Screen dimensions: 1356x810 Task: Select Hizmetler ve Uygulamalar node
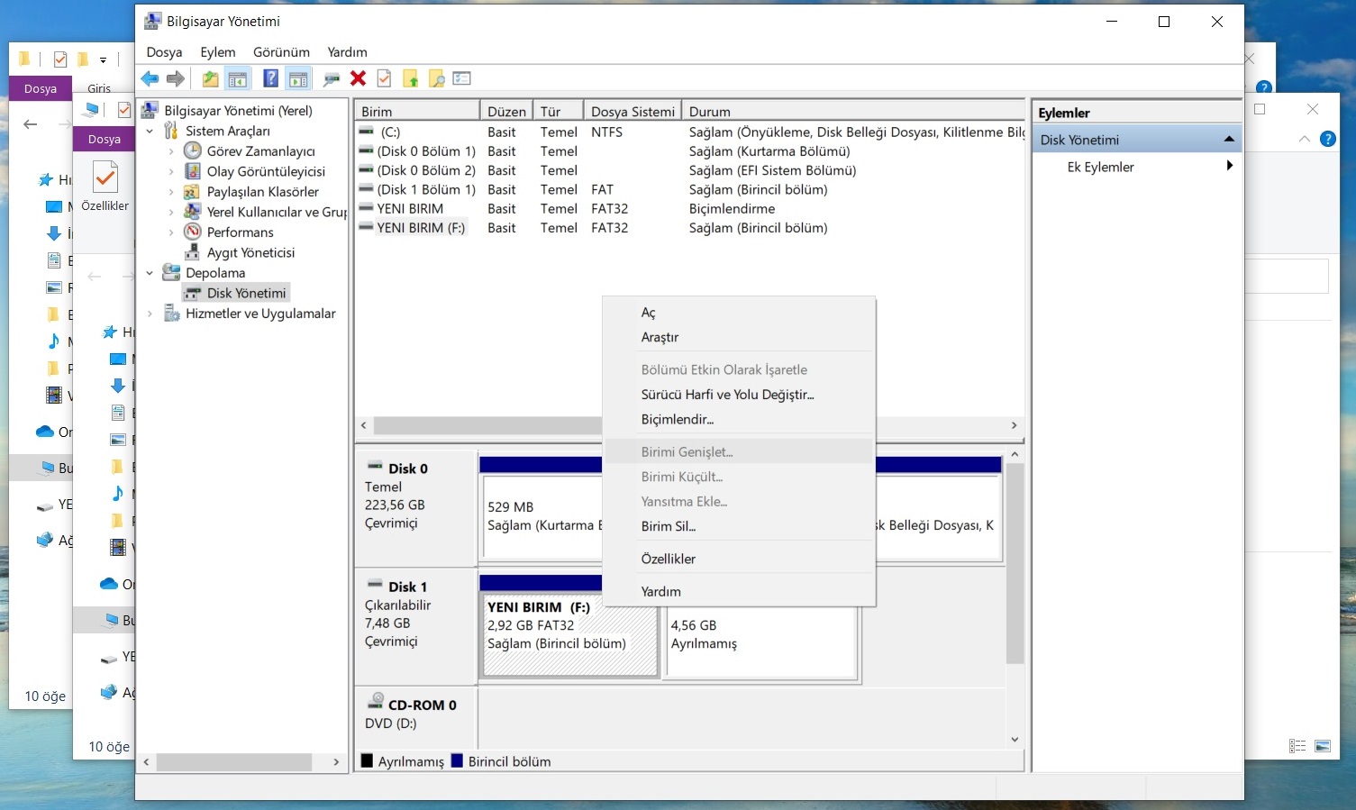pyautogui.click(x=260, y=314)
